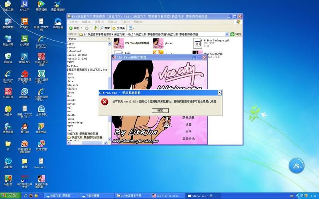Image resolution: width=319 pixels, height=199 pixels.
Task: Launch the Internet Explorer desktop icon
Action: 41,42
